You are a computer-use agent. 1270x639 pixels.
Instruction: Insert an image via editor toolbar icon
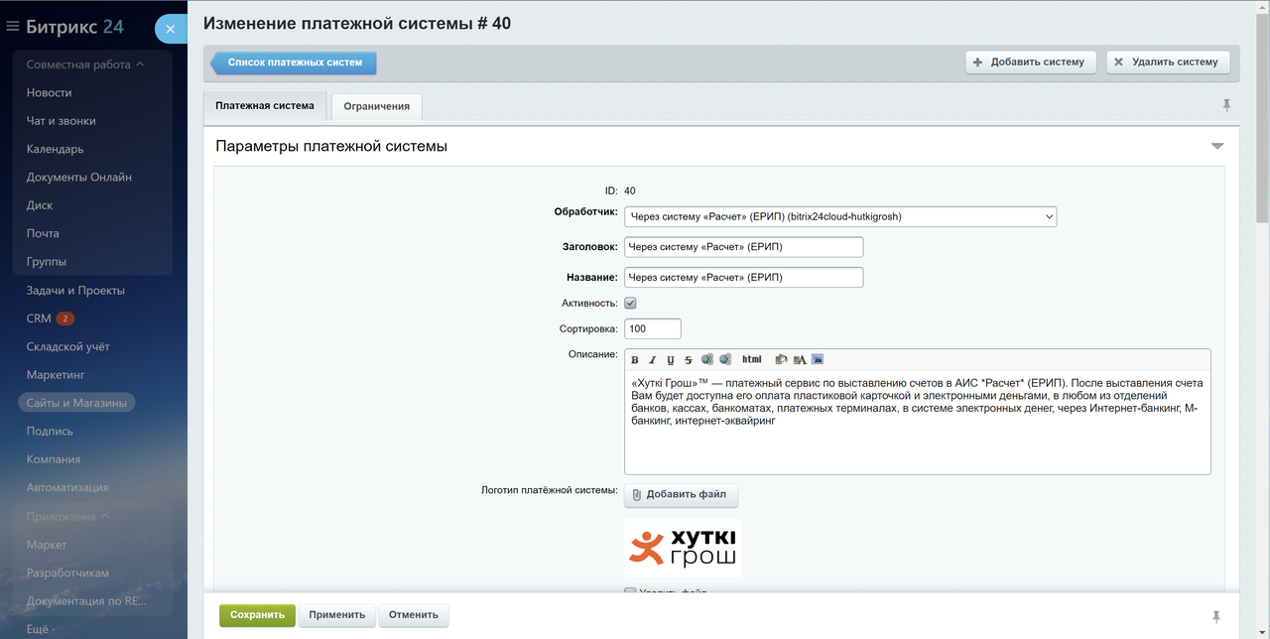tap(818, 360)
